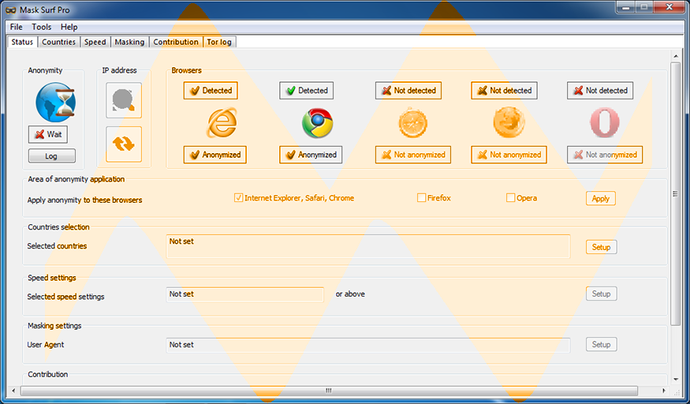
Task: Click the User Agent field
Action: tap(368, 346)
